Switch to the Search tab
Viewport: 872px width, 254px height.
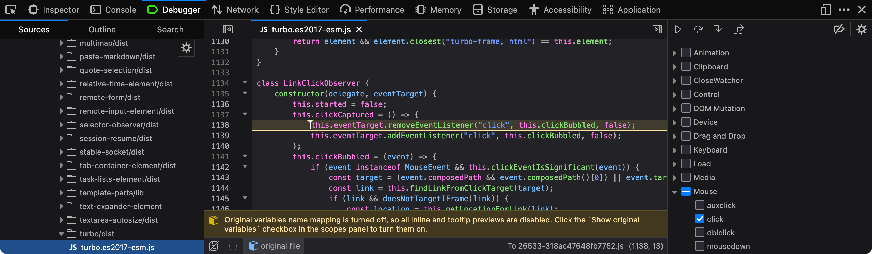[x=170, y=30]
